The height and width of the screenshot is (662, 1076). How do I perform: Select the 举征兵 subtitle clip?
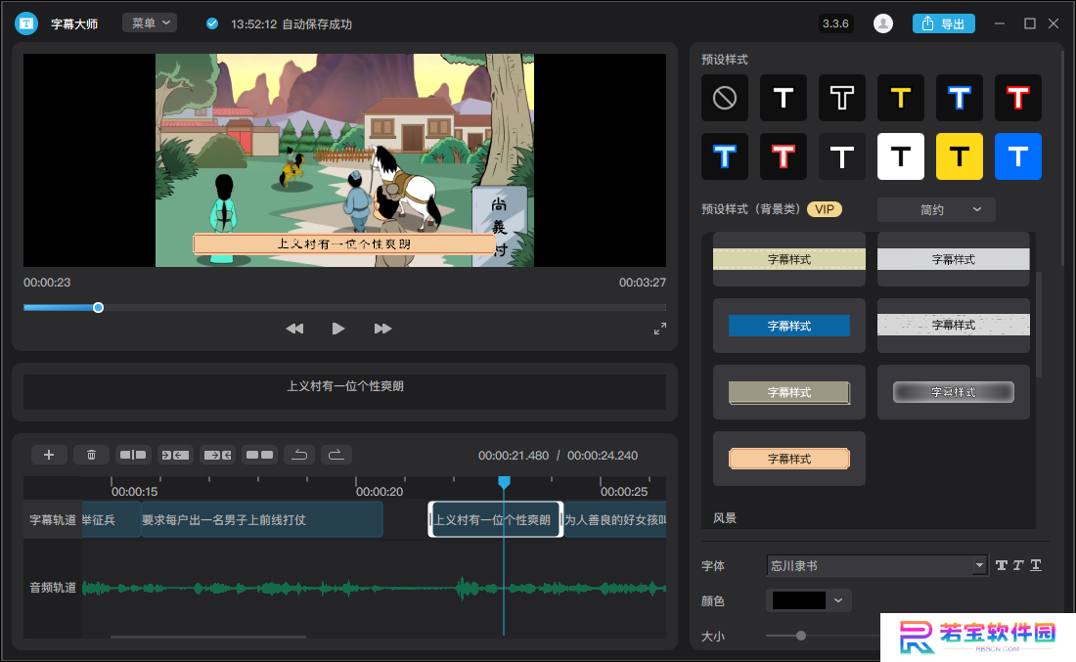112,520
